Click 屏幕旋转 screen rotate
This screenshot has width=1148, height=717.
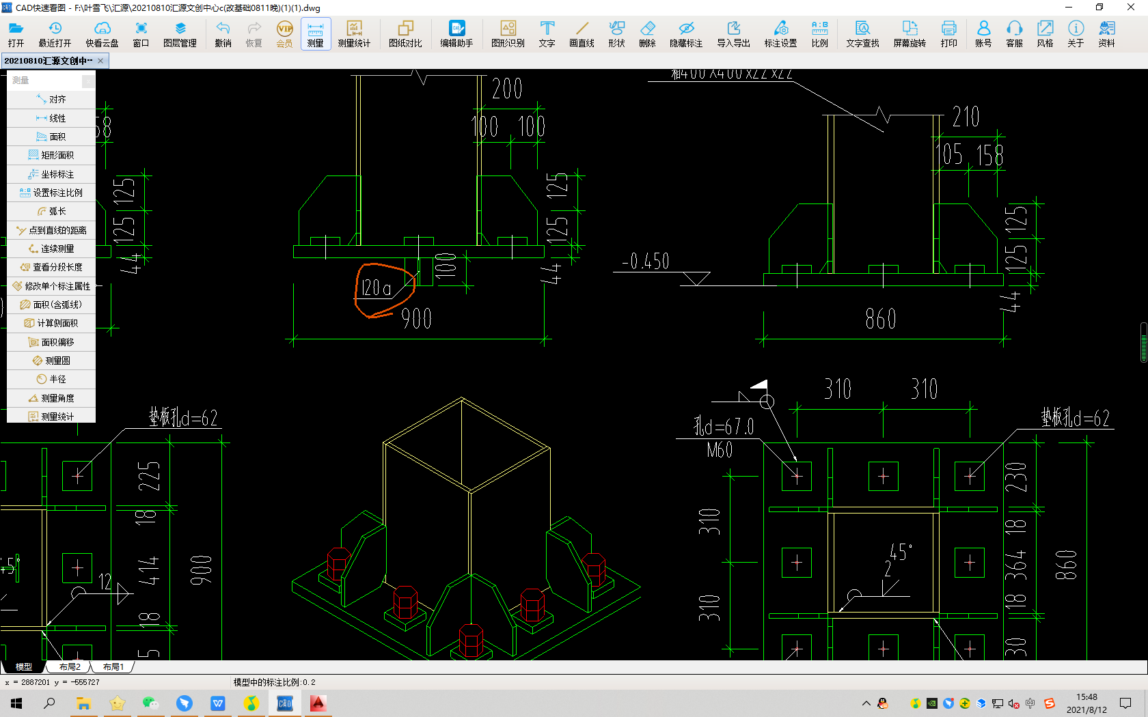click(910, 33)
